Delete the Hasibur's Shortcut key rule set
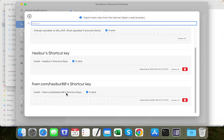 pyautogui.click(x=185, y=69)
